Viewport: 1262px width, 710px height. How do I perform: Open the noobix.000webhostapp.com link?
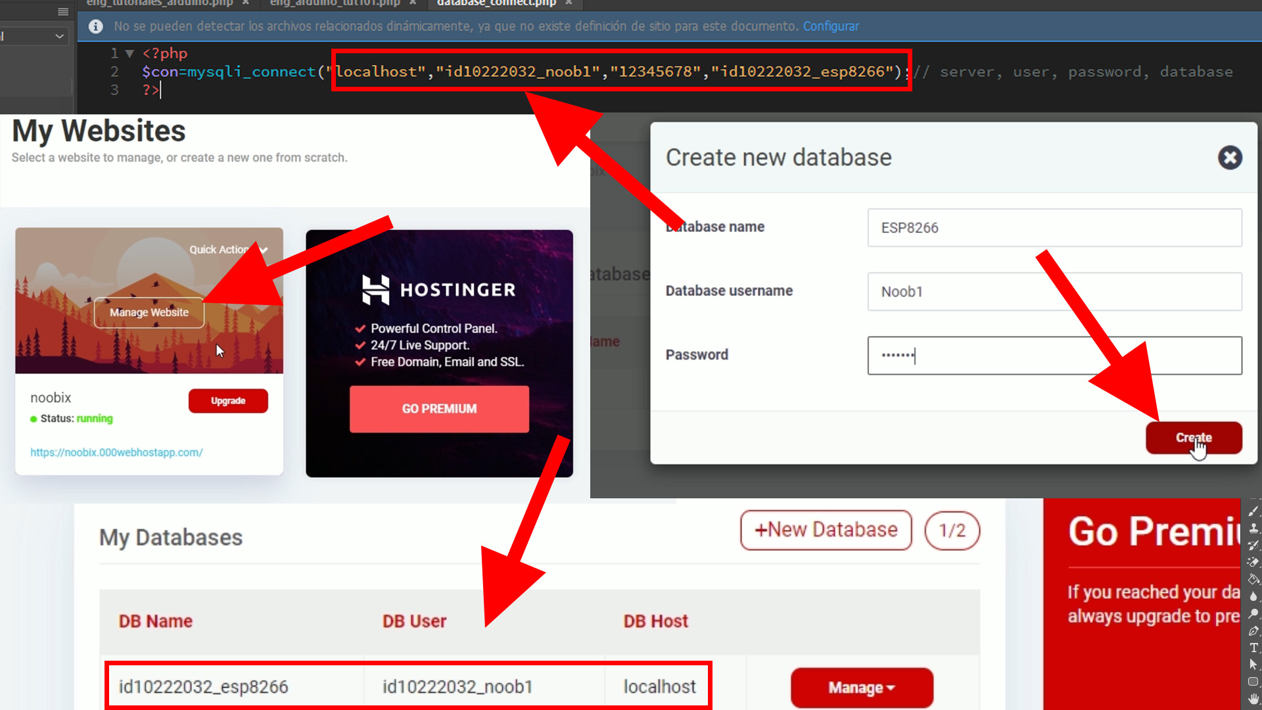[116, 452]
